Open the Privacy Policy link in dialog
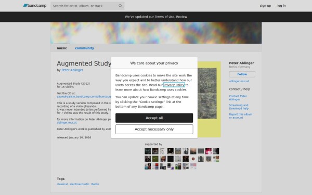This screenshot has height=195, width=312. click(174, 85)
